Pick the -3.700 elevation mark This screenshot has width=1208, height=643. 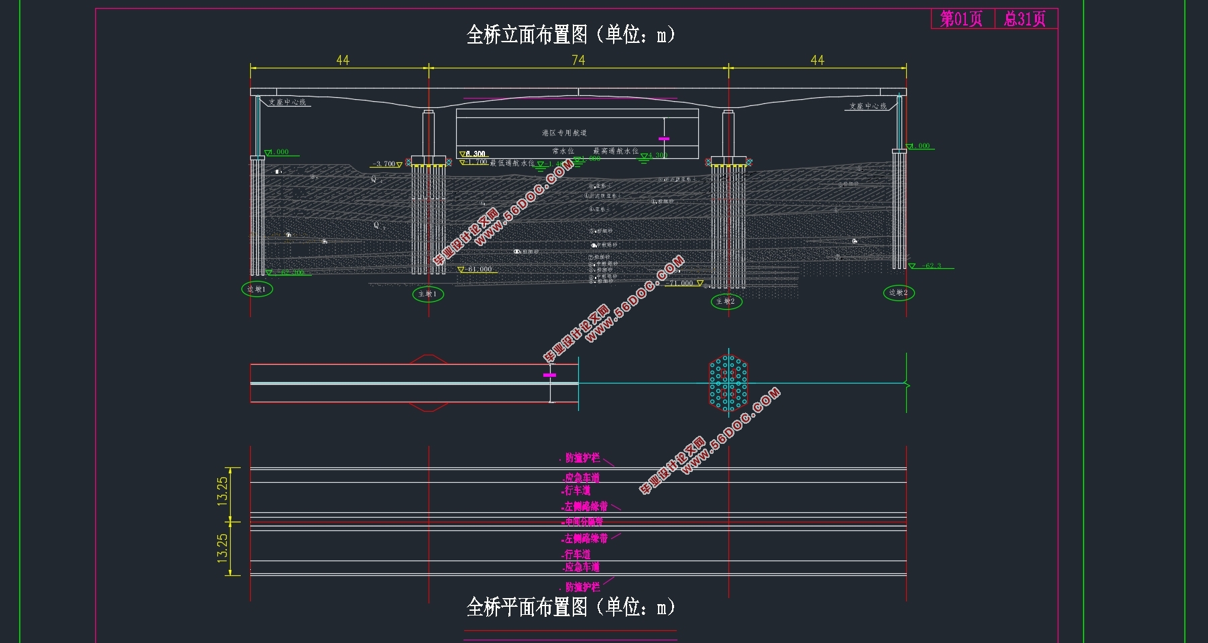tap(385, 164)
